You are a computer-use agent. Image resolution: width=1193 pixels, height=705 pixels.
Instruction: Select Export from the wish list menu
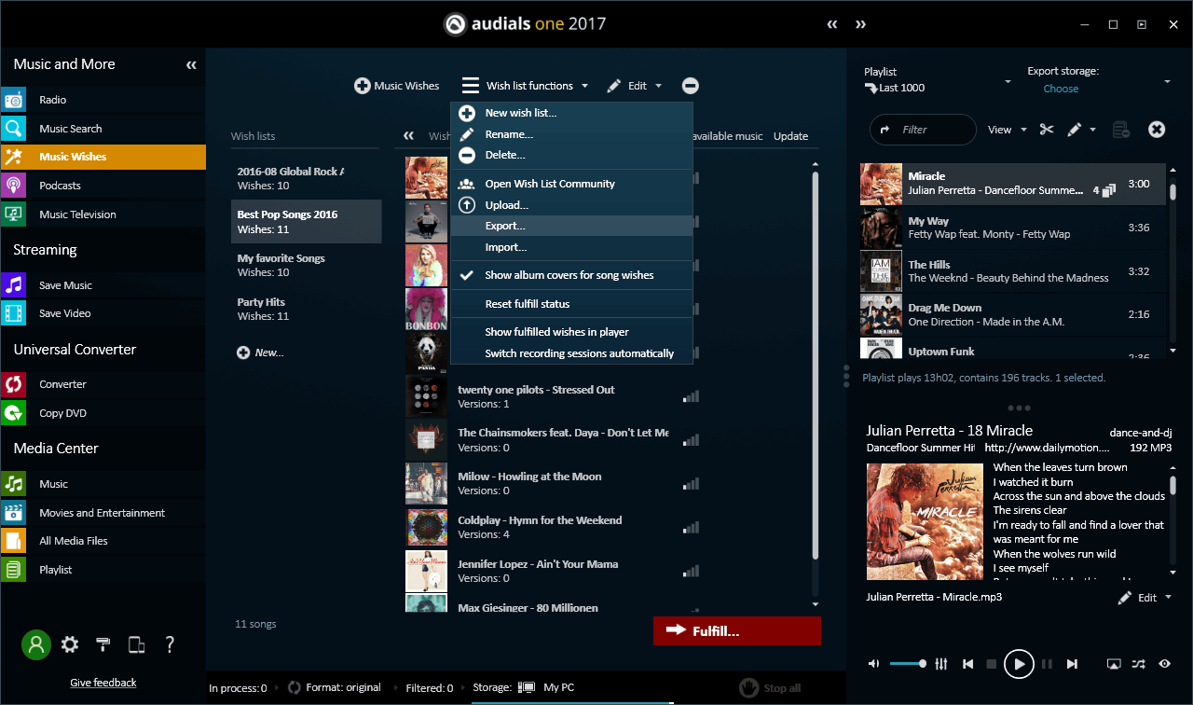[504, 225]
